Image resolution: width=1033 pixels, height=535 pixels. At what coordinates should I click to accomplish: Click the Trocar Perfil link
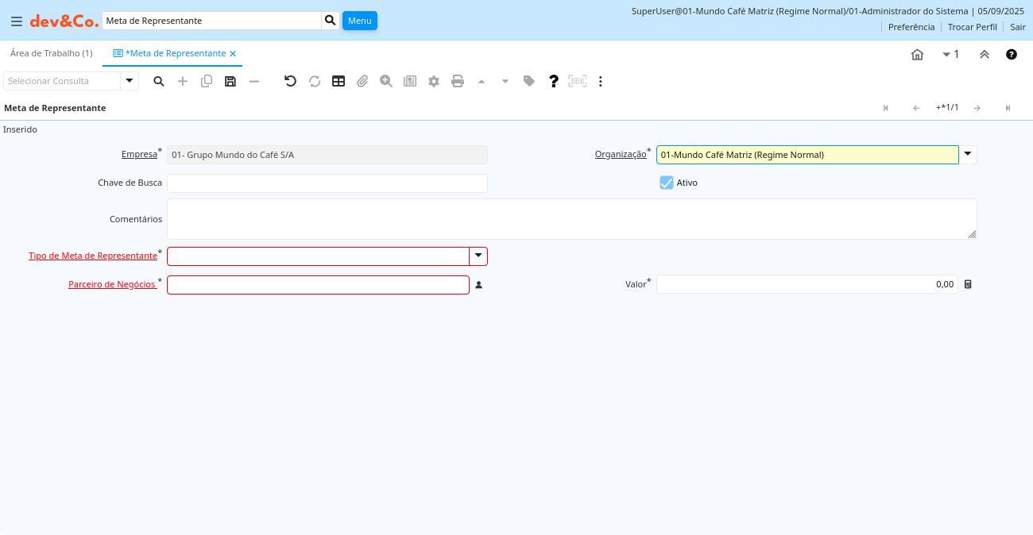(972, 27)
